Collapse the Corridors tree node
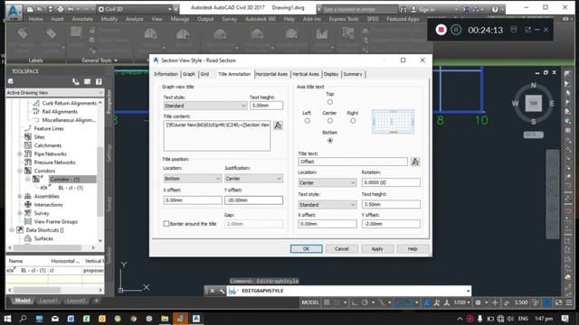The width and height of the screenshot is (579, 325). [20, 171]
